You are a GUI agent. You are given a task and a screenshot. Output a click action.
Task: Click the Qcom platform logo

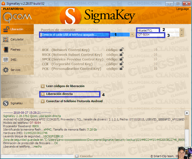(17, 17)
